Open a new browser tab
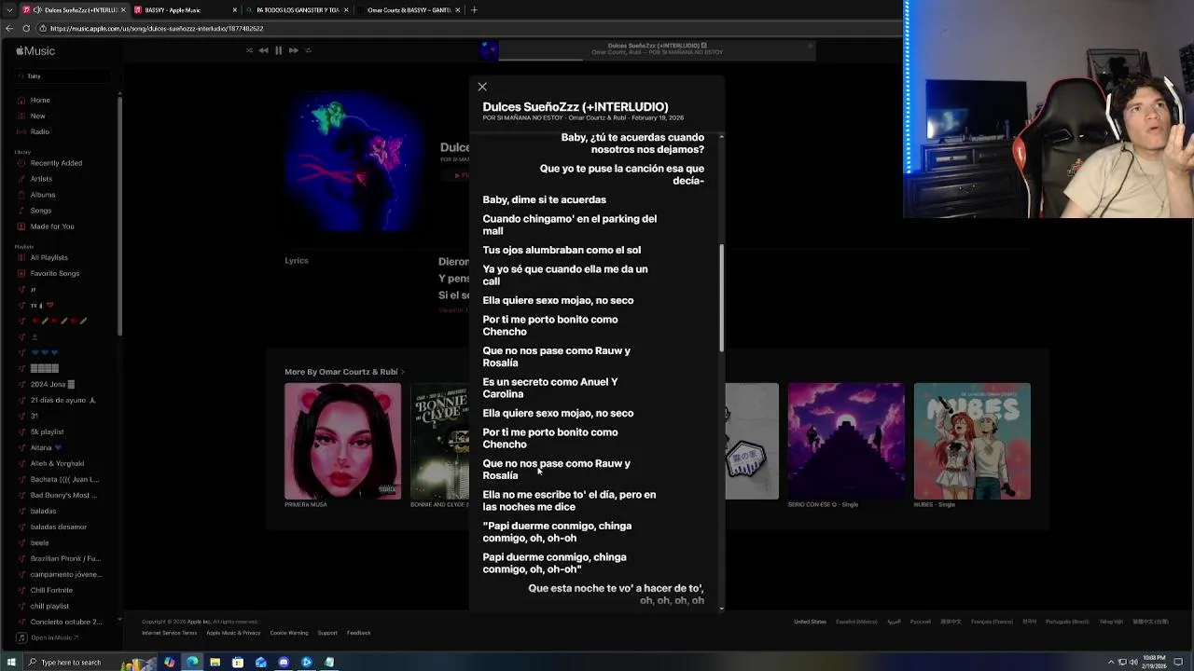 pos(474,10)
